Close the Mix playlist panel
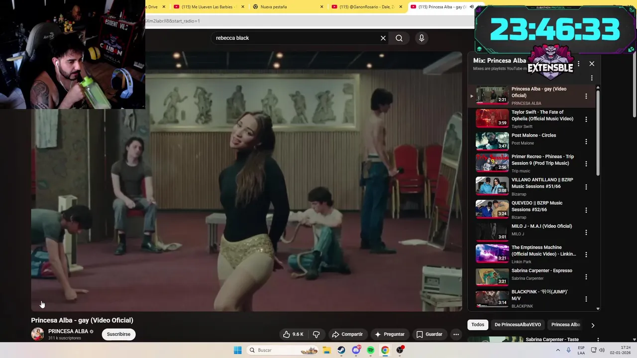 pyautogui.click(x=592, y=64)
